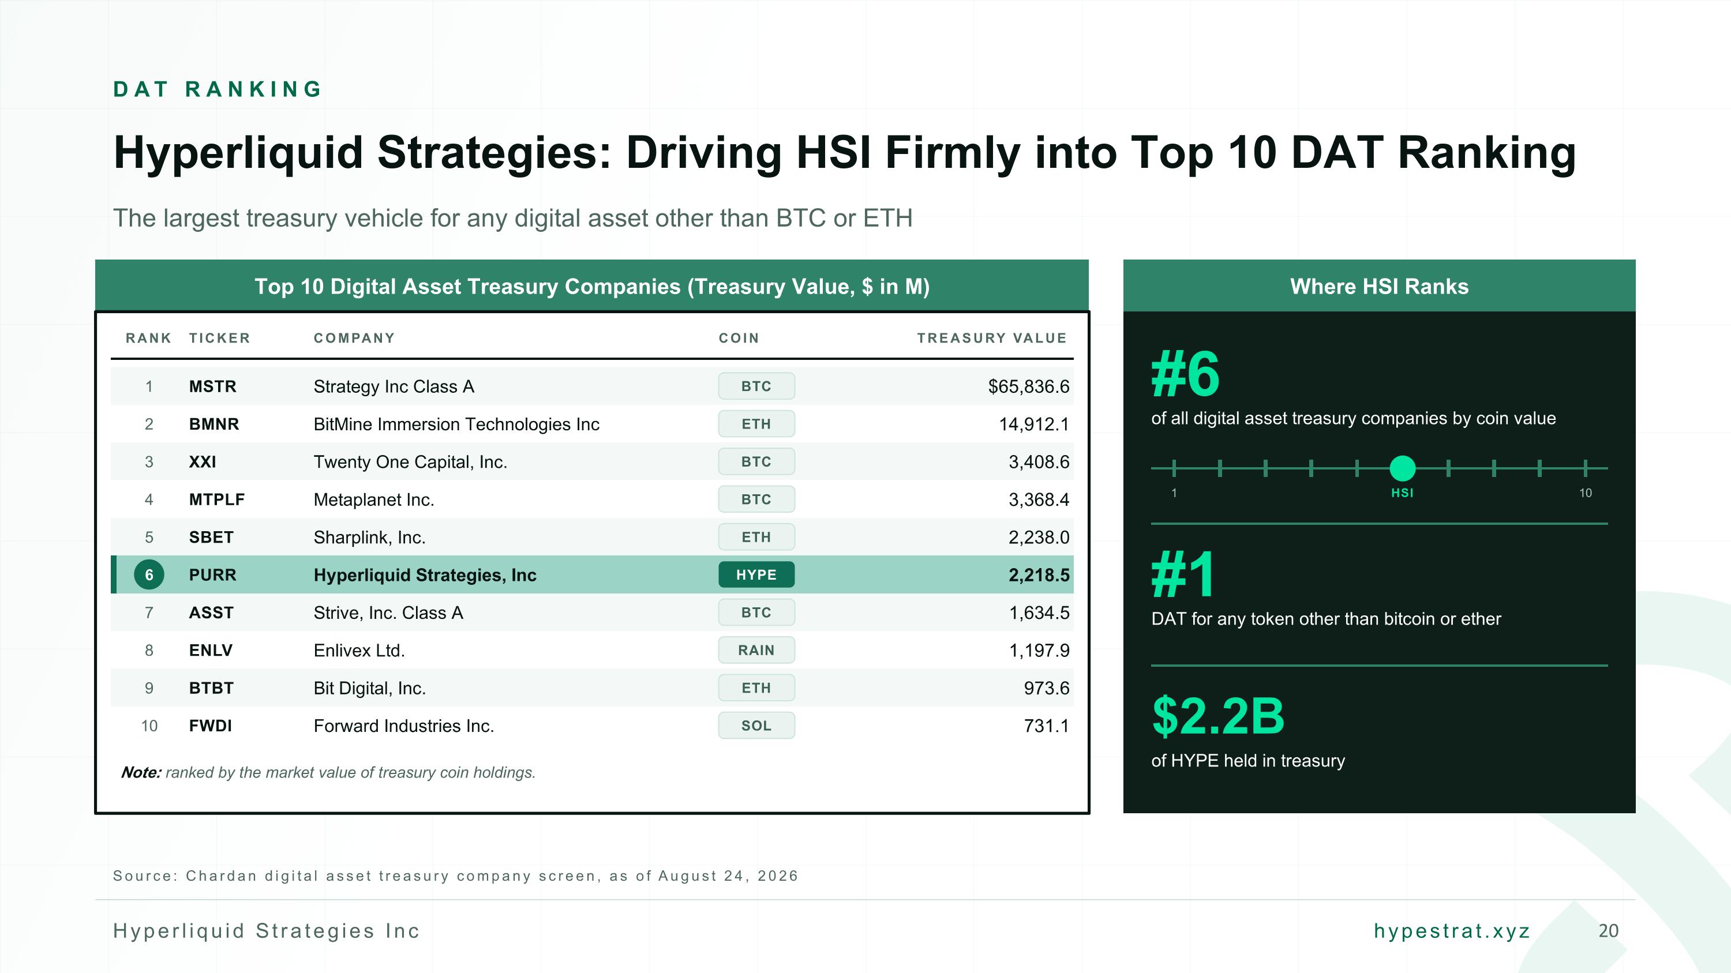Viewport: 1731px width, 973px height.
Task: Click the Chardan source citation line
Action: 456,876
